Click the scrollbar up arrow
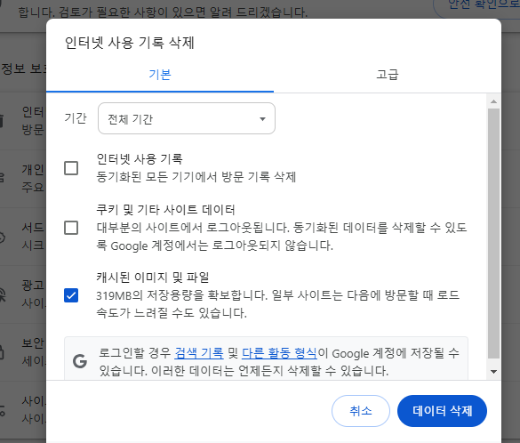This screenshot has width=520, height=443. tap(494, 101)
